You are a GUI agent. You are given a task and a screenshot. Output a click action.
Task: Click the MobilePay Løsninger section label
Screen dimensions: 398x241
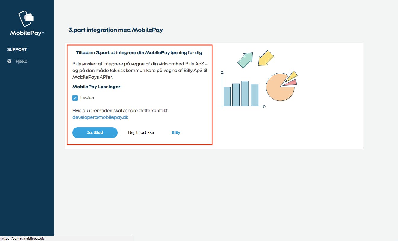coord(97,87)
